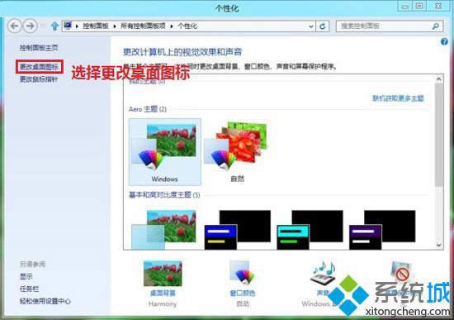Open the 联机获取更多主题 link
Screen dimensions: 454x320
[x=398, y=98]
